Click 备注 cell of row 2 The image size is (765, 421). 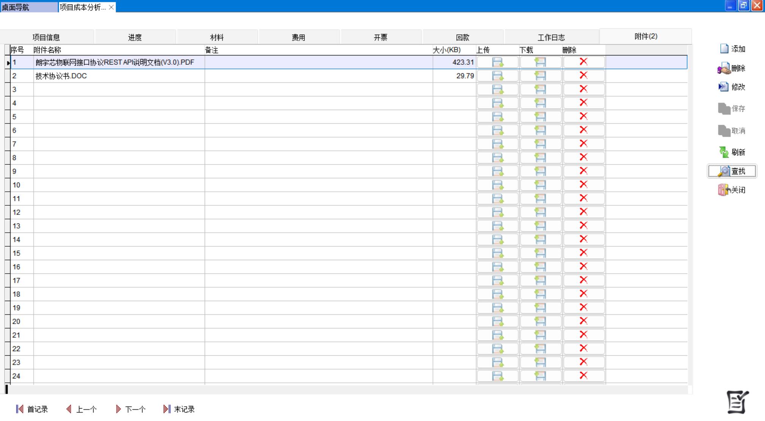[x=318, y=76]
